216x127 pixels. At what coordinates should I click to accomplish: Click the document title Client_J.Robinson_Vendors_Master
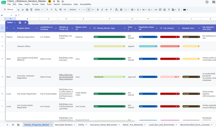pos(27,1)
